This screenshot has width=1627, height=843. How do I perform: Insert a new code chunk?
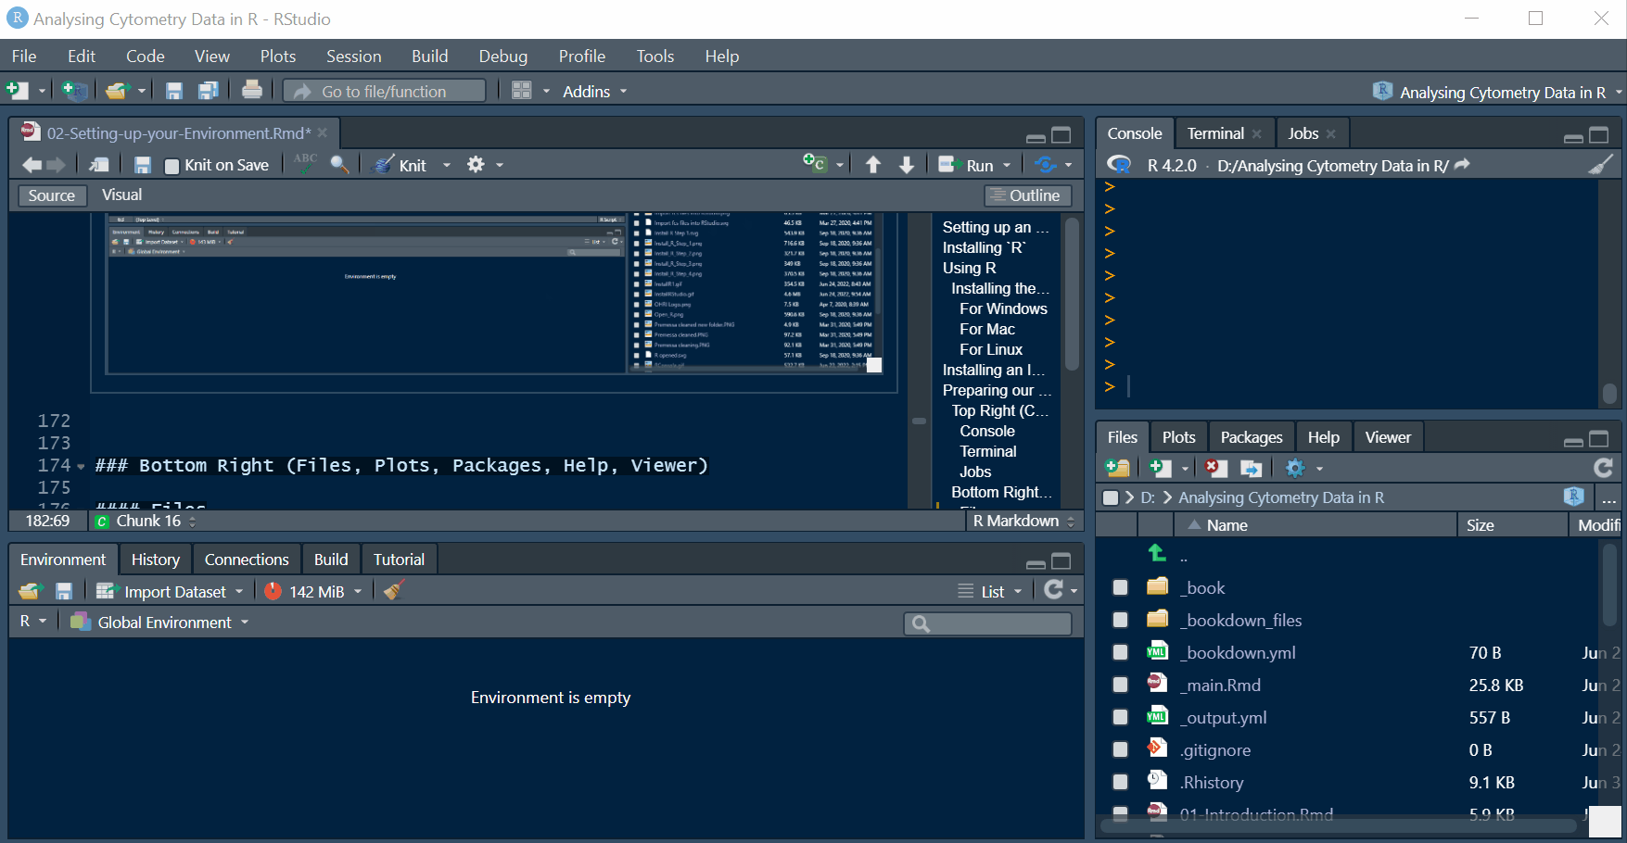[x=814, y=164]
